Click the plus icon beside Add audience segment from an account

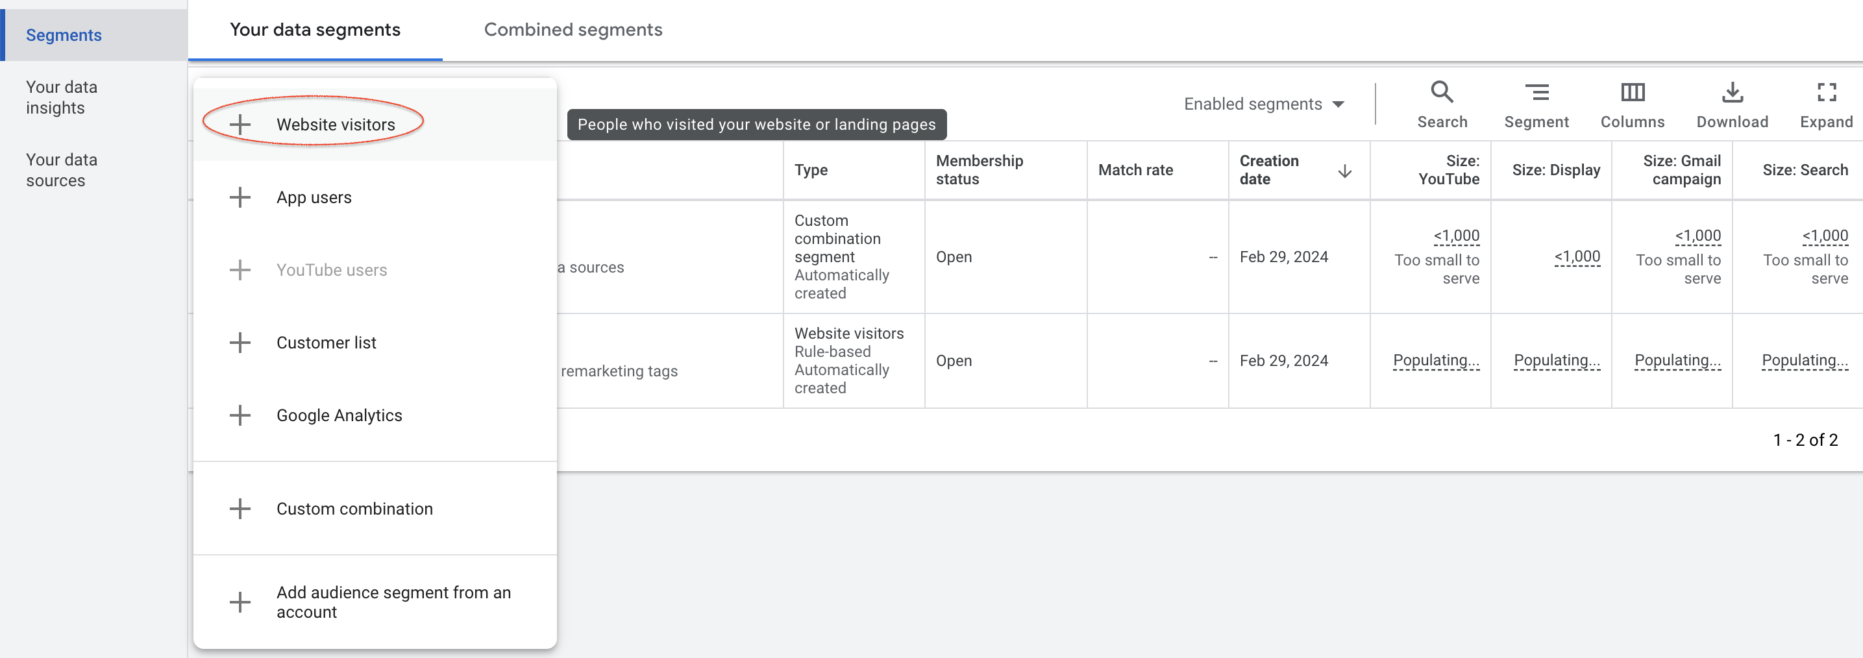tap(240, 602)
